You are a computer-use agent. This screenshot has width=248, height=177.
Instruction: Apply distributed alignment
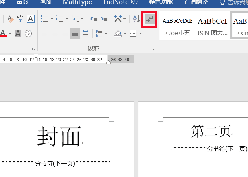[x=85, y=34]
